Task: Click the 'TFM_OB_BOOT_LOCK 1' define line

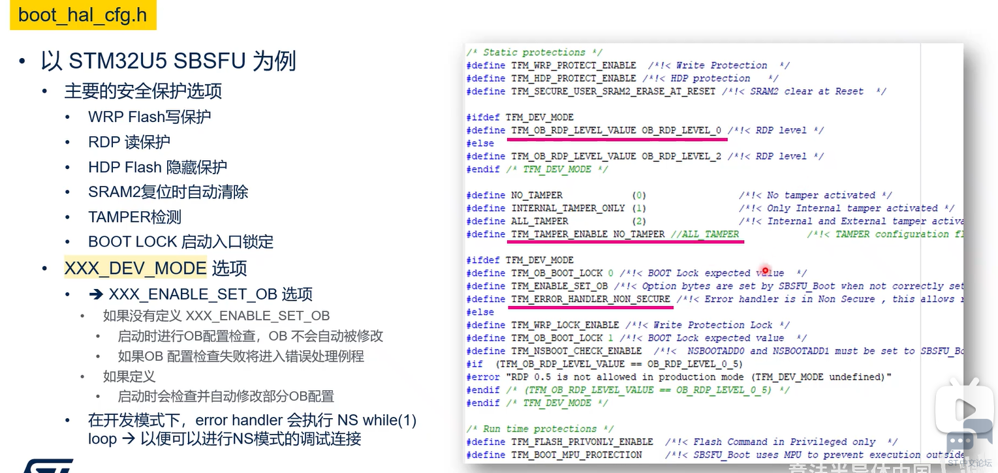Action: tap(636, 338)
